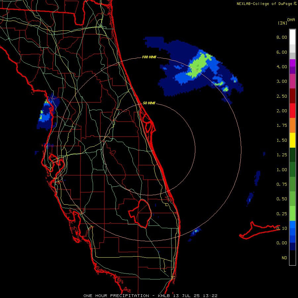Select the bright red swatch beside 2.00
The height and width of the screenshot is (298, 298).
pos(292,111)
